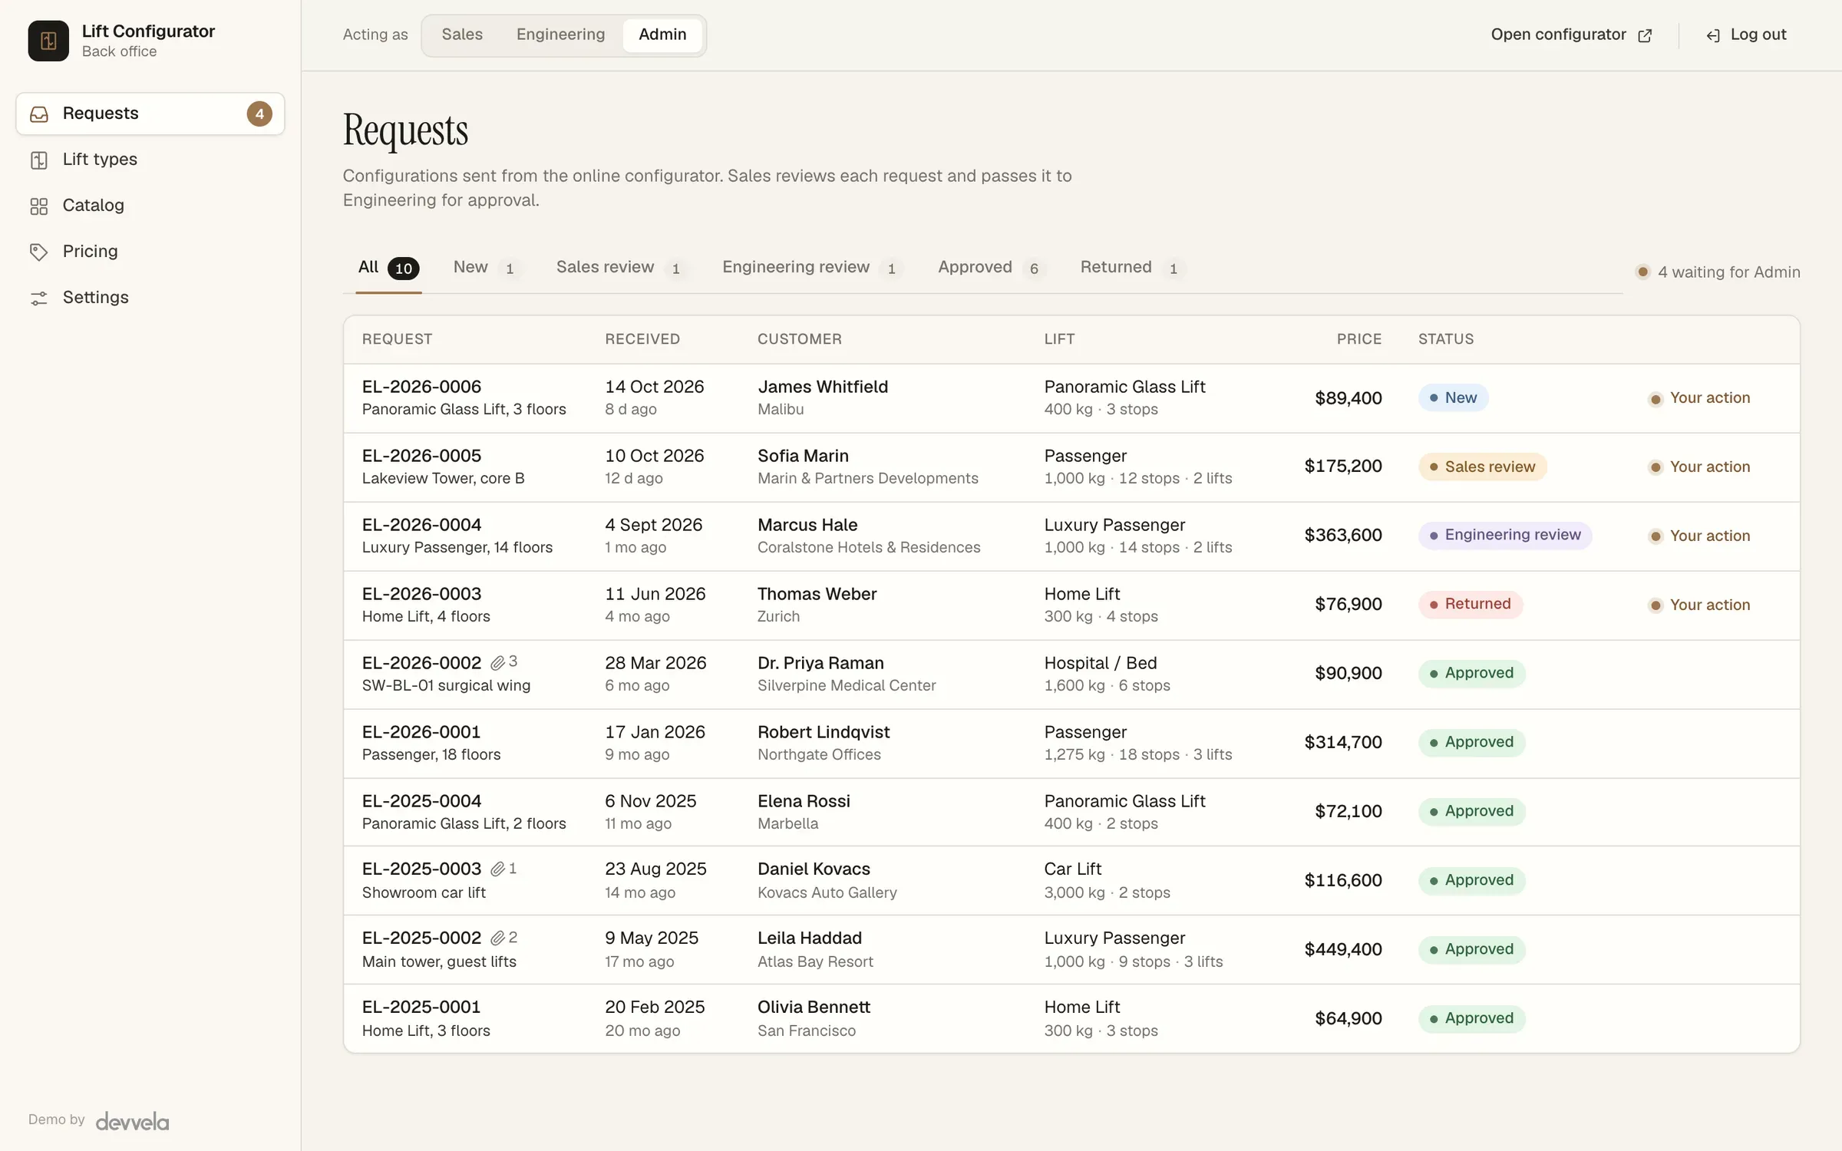The image size is (1842, 1151).
Task: Select the Admin role
Action: (662, 35)
